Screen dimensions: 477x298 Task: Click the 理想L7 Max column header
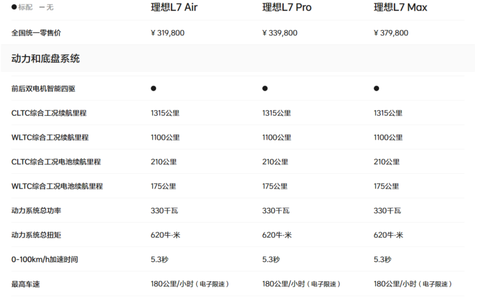[x=400, y=7]
